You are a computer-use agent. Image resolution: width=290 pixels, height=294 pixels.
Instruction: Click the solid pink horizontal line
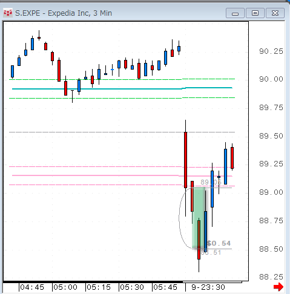[122, 175]
